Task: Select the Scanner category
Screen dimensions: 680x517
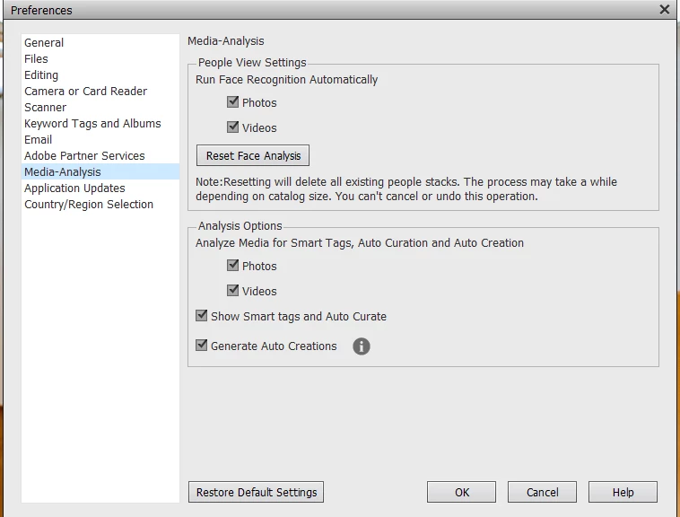Action: 100,107
